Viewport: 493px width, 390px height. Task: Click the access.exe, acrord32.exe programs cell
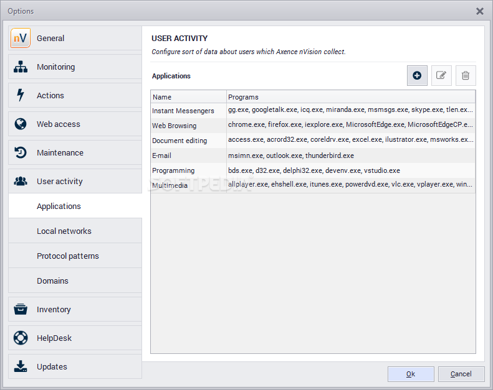pos(350,139)
